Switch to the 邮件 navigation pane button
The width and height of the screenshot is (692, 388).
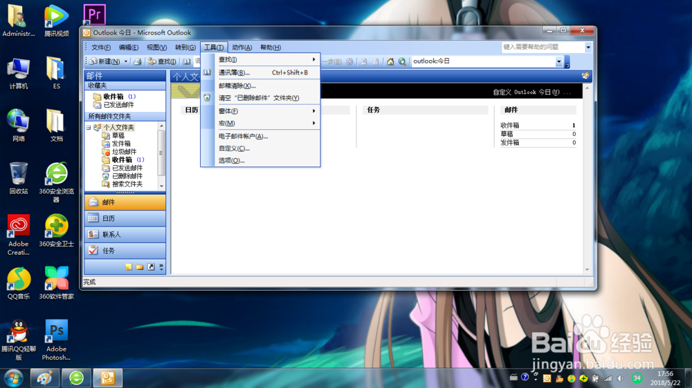125,202
